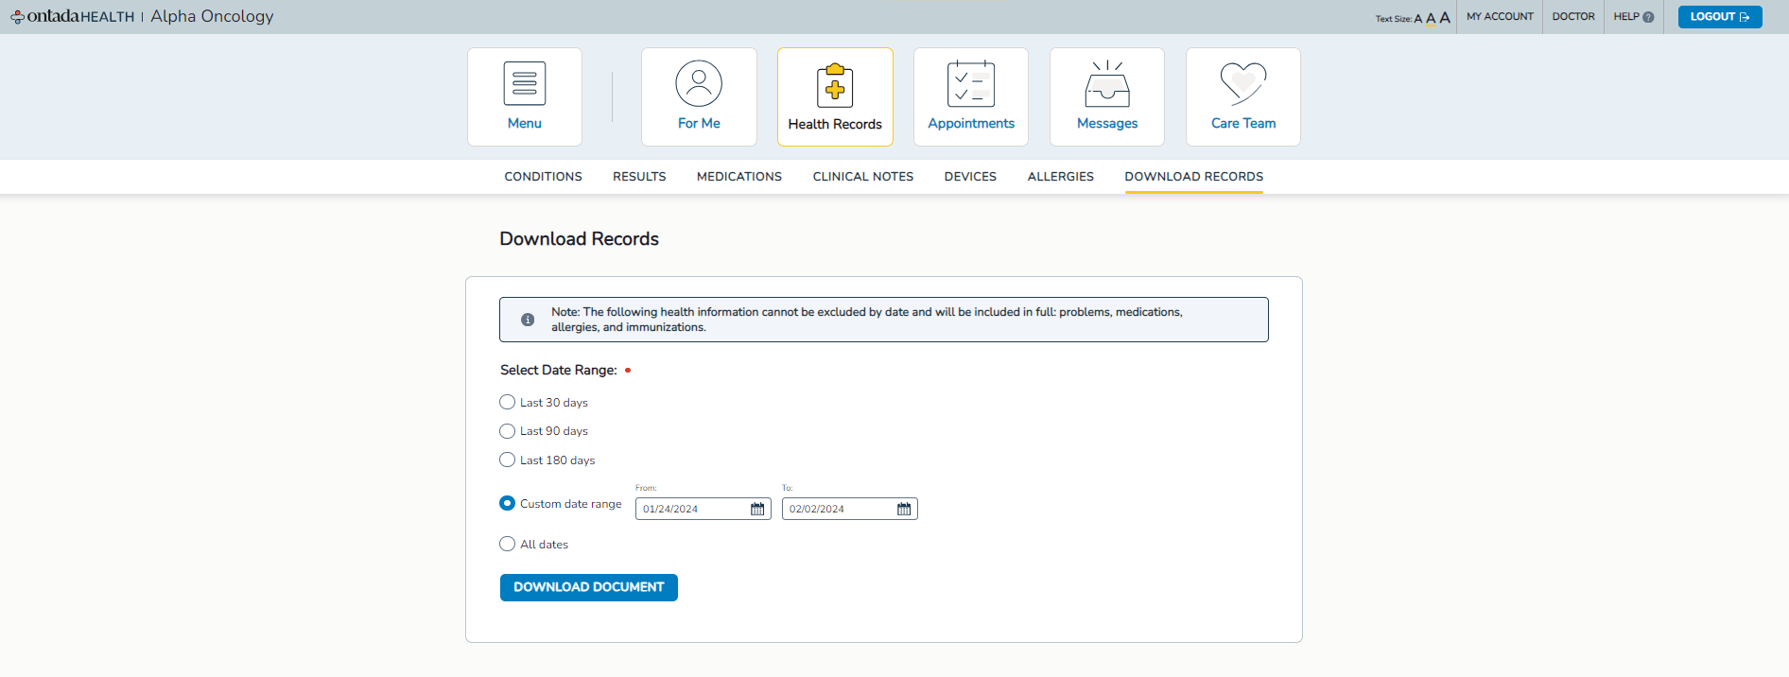This screenshot has width=1789, height=677.
Task: Choose the All dates radio button
Action: pos(508,544)
